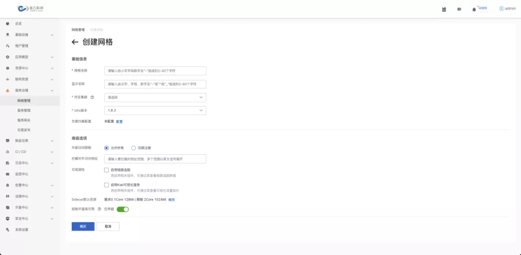Expand the 日志中心 chevron
Viewport: 521px width, 255px height.
(x=52, y=163)
